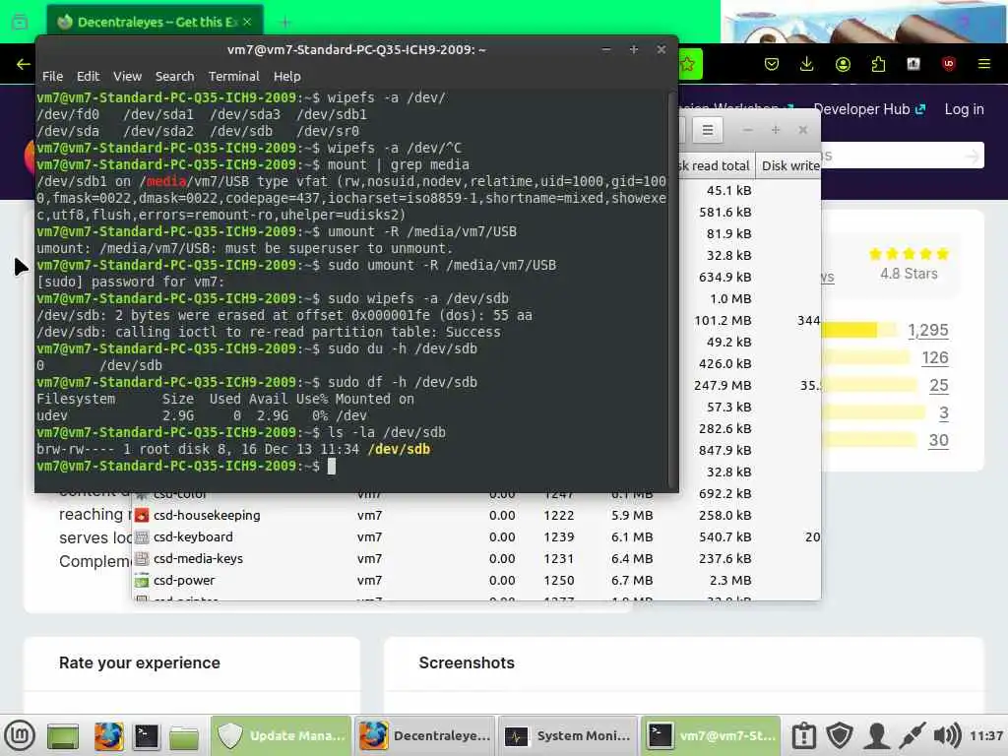Open Firefox downloads icon
This screenshot has width=1008, height=756.
tap(807, 64)
